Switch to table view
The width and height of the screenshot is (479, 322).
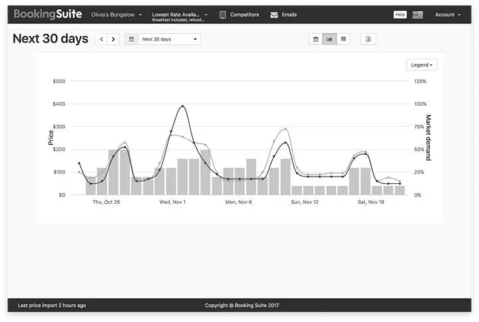click(x=343, y=39)
